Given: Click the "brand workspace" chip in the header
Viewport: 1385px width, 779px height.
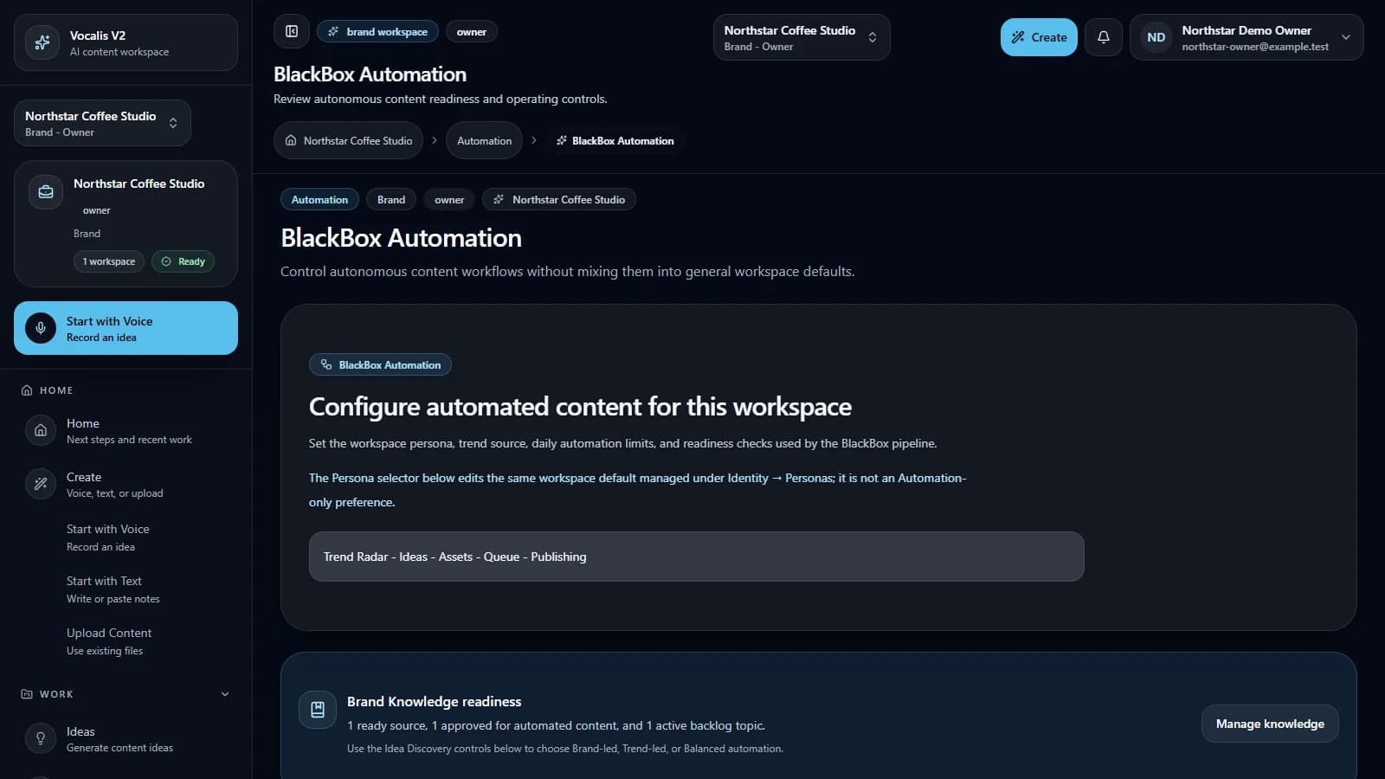Looking at the screenshot, I should tap(377, 32).
